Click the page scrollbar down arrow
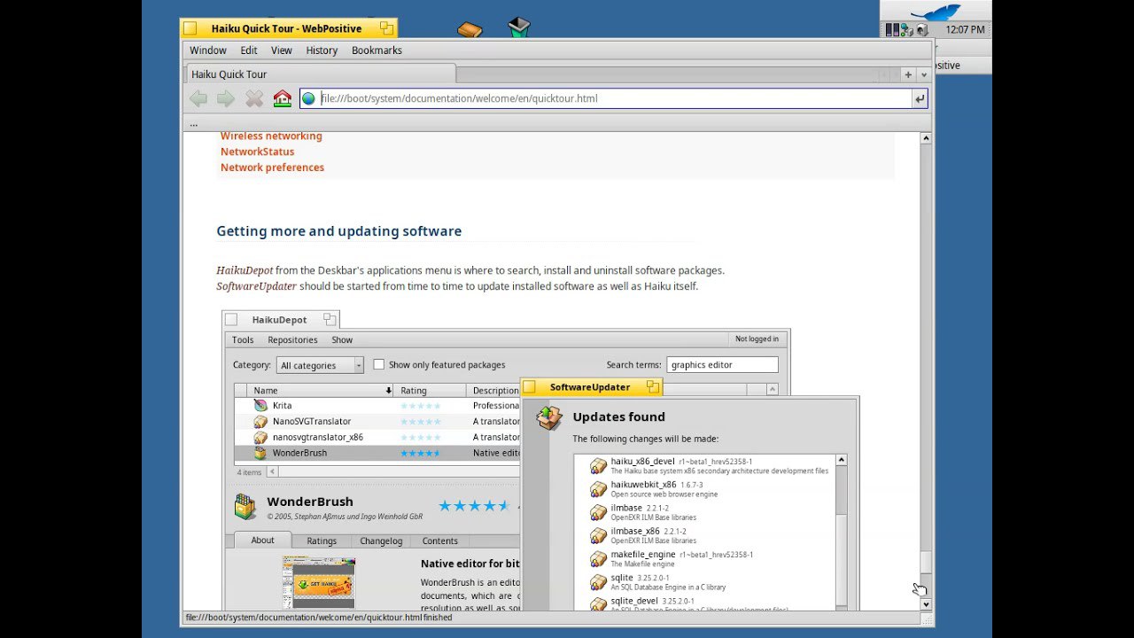The width and height of the screenshot is (1134, 638). tap(926, 604)
